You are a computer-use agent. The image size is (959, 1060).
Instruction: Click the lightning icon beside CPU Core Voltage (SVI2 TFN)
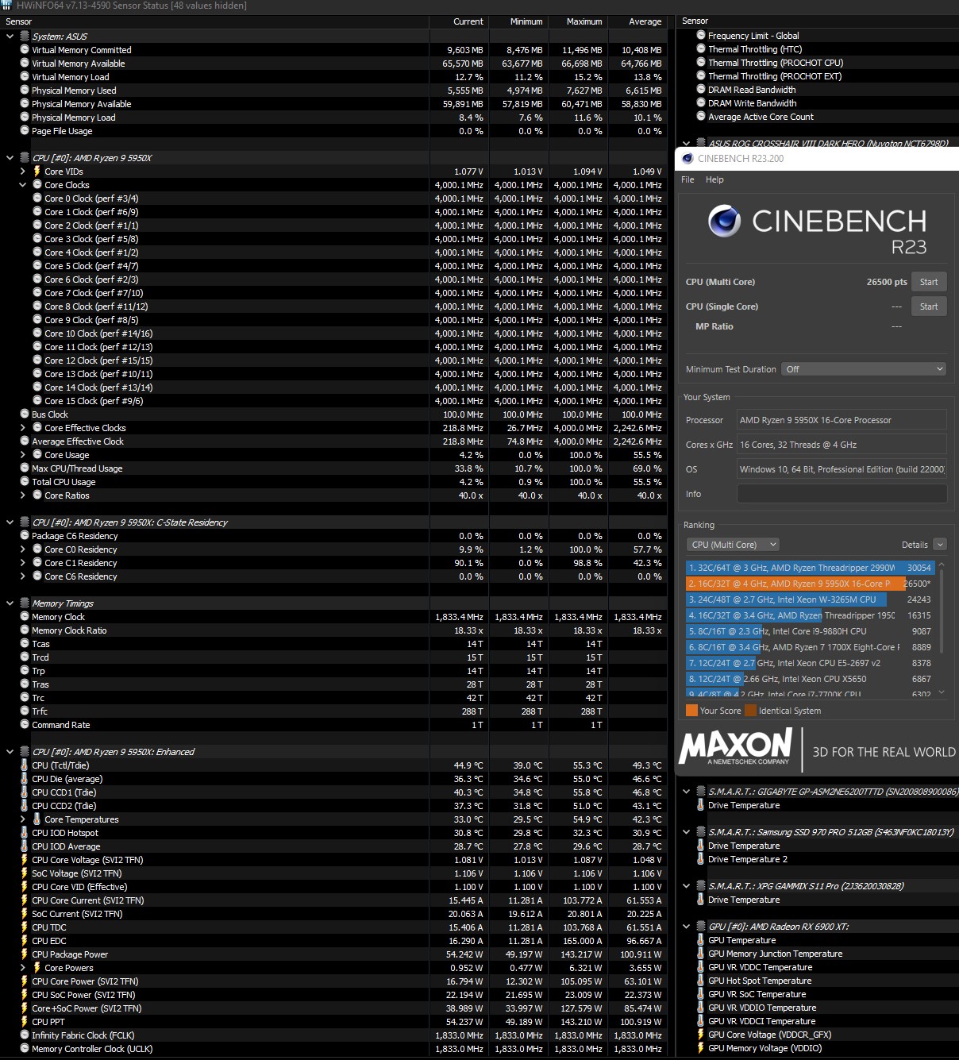[24, 860]
